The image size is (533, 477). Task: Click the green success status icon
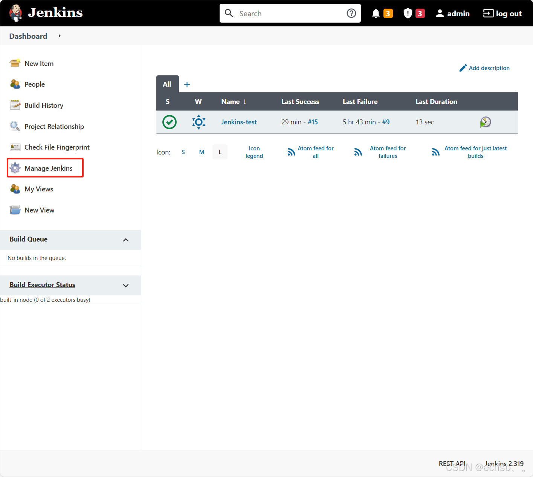click(170, 122)
